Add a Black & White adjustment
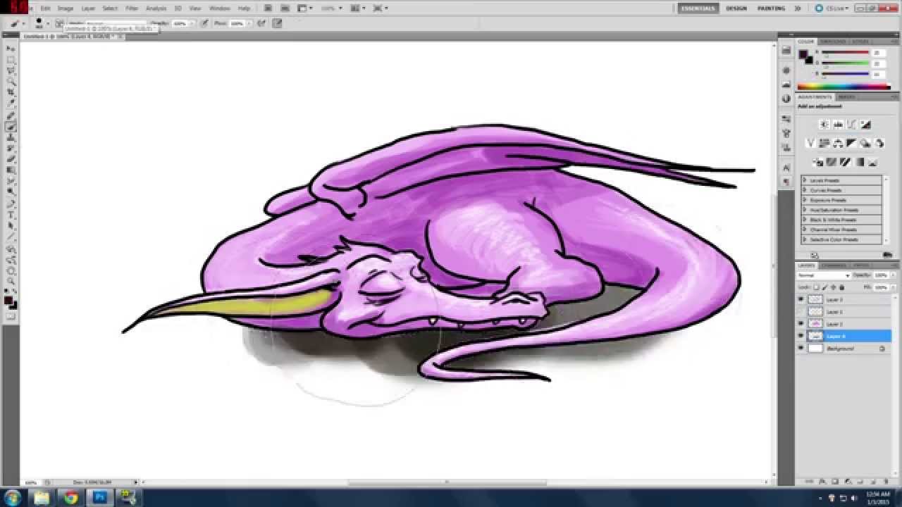Screen dimensions: 902x507 pyautogui.click(x=851, y=144)
